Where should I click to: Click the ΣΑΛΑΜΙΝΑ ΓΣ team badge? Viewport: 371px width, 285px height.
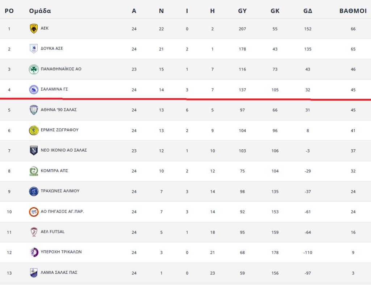(34, 90)
